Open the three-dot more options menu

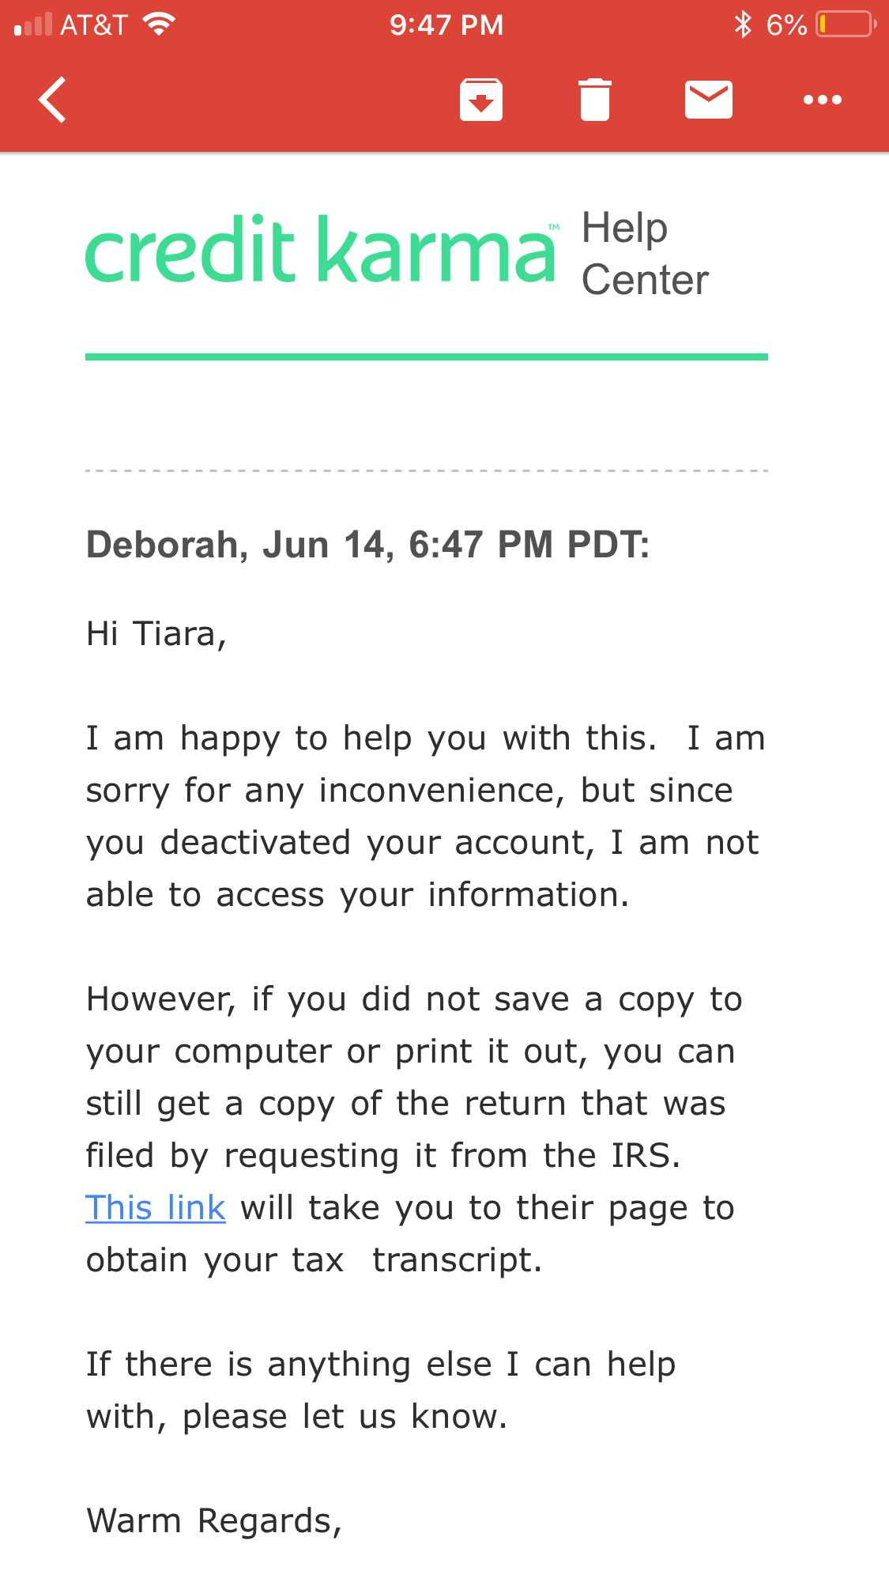click(x=823, y=100)
